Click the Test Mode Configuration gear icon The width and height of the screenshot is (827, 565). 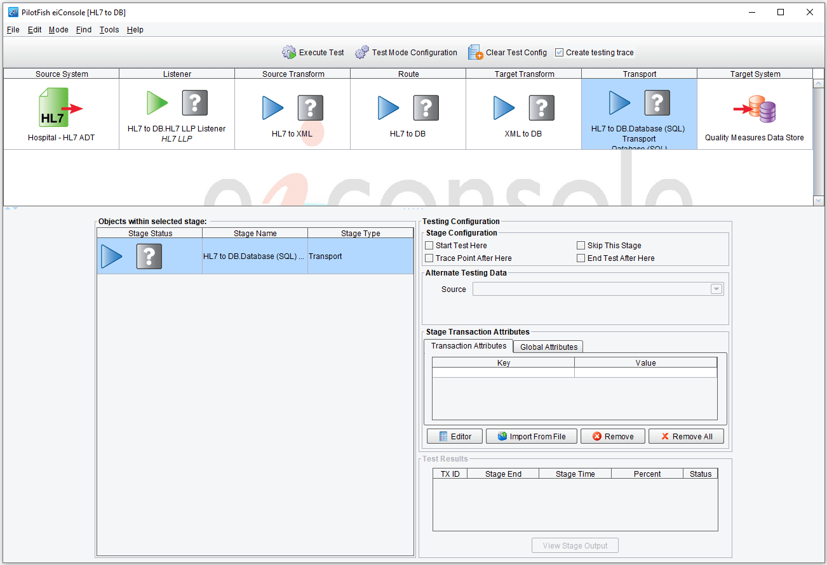click(x=362, y=52)
